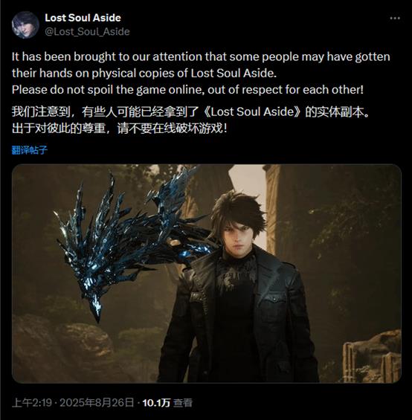Click the words "physical copies of Lost Soul Aside"
This screenshot has height=420, width=412.
(x=184, y=74)
